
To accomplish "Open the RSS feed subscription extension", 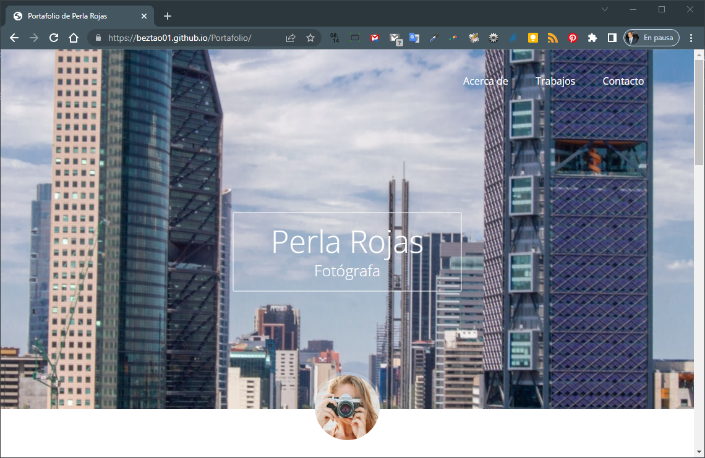I will click(x=553, y=38).
